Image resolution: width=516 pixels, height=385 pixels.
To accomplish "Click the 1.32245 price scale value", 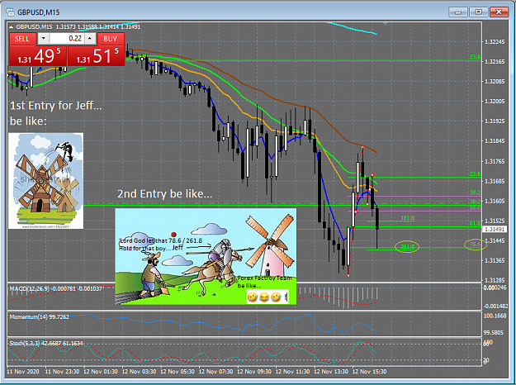I will (x=495, y=42).
